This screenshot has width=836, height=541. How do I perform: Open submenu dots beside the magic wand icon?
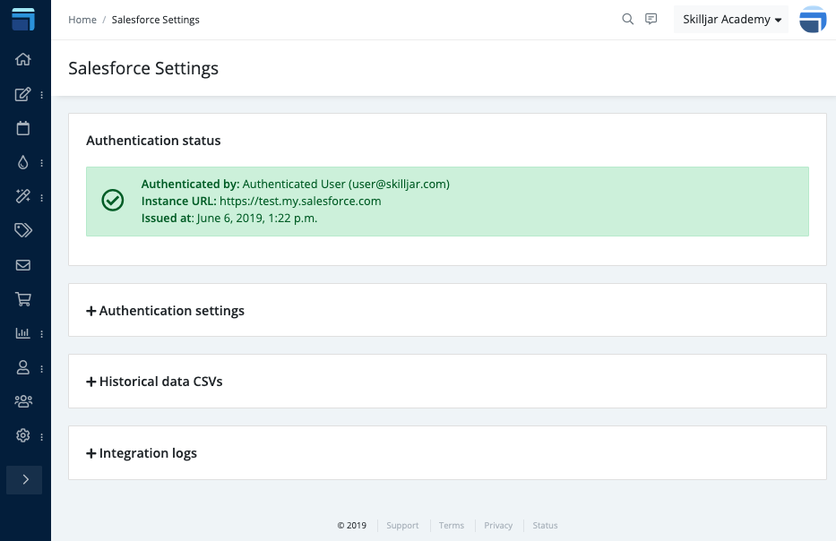[41, 198]
